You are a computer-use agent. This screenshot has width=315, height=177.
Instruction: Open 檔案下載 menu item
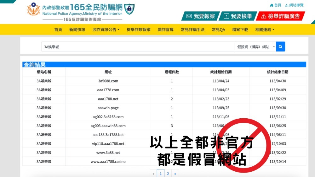coord(240,29)
